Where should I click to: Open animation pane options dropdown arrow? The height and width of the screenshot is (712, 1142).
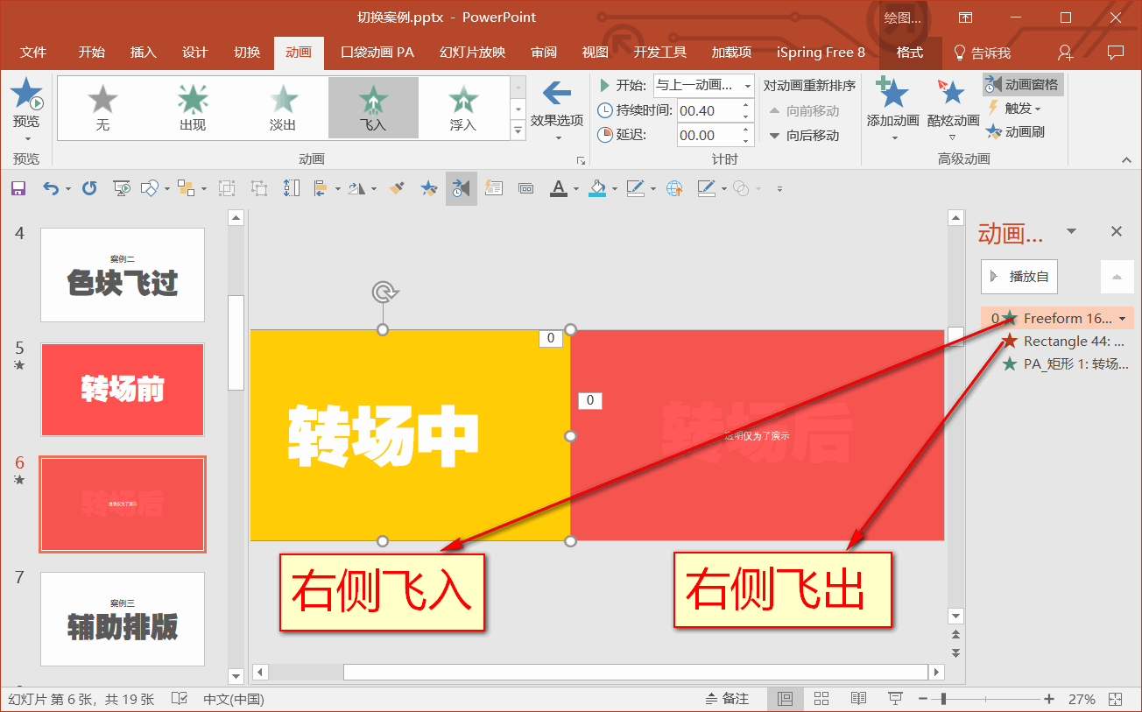pyautogui.click(x=1071, y=231)
